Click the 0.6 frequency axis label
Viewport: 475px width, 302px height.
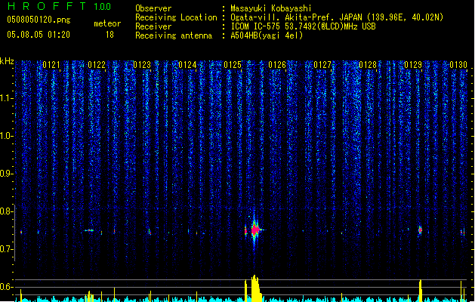6,287
